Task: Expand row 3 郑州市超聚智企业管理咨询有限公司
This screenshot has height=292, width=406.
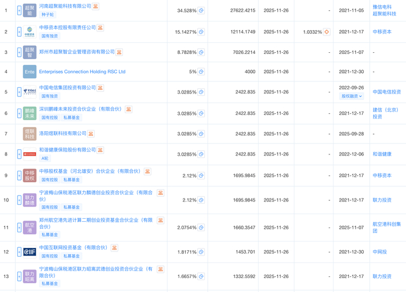Action: tap(19, 52)
